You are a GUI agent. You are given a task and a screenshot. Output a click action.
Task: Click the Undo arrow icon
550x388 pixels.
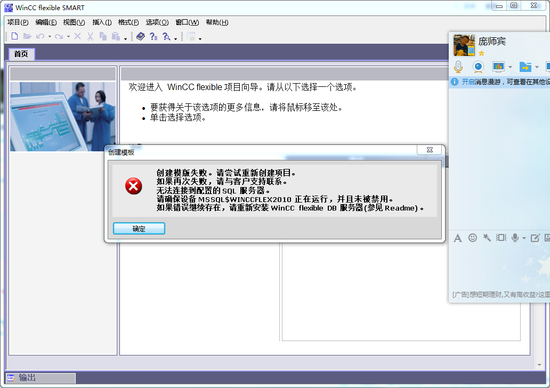41,36
